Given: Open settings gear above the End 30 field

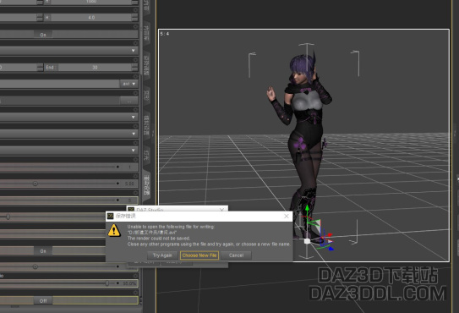Looking at the screenshot, I should [135, 60].
